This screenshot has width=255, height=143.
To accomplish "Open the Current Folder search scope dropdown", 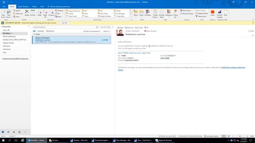I will click(106, 27).
